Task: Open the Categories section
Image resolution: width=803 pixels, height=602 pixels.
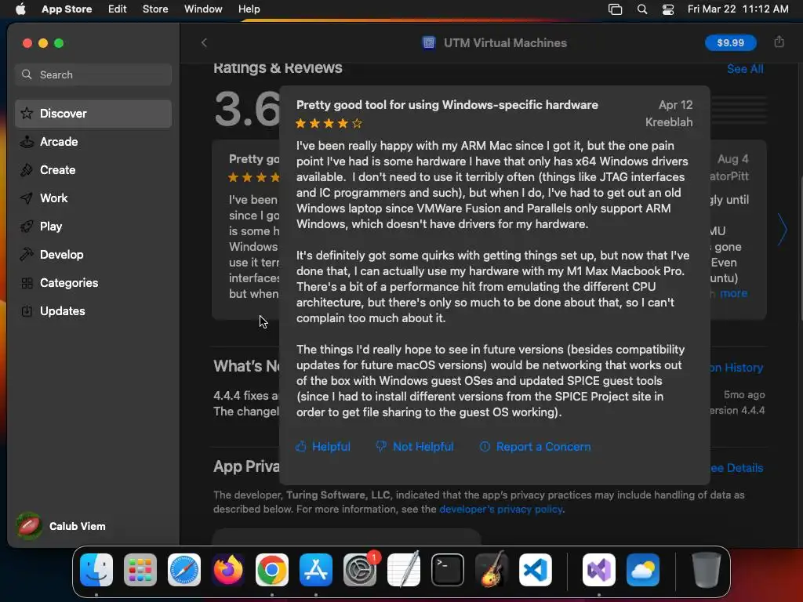Action: 93,282
